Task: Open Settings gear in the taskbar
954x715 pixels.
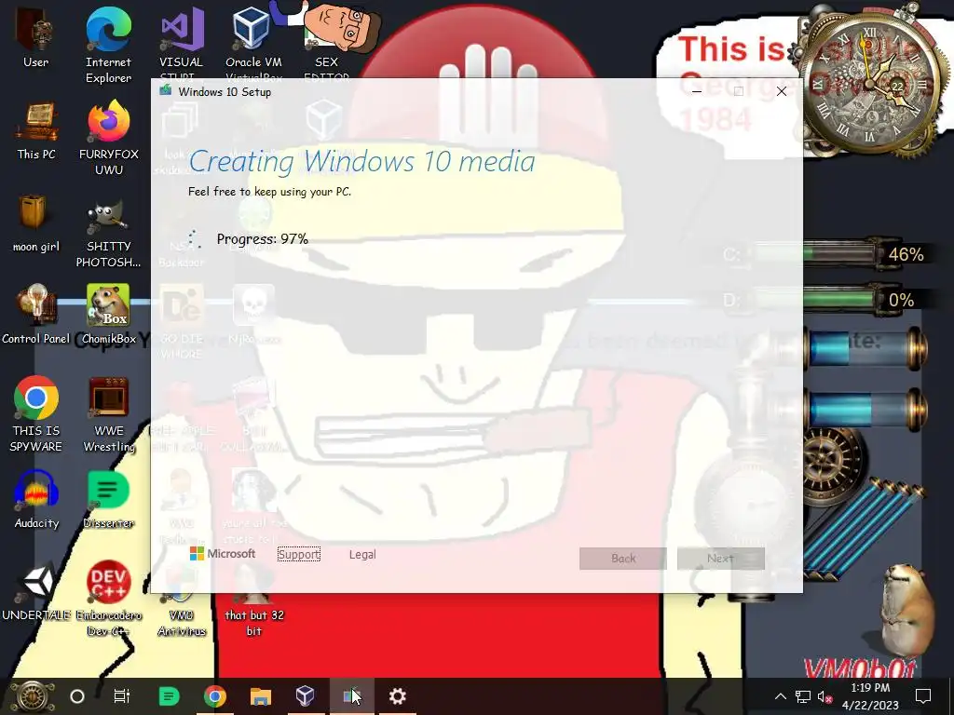Action: point(397,696)
